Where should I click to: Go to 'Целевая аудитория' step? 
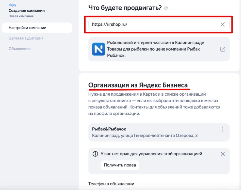(26, 38)
